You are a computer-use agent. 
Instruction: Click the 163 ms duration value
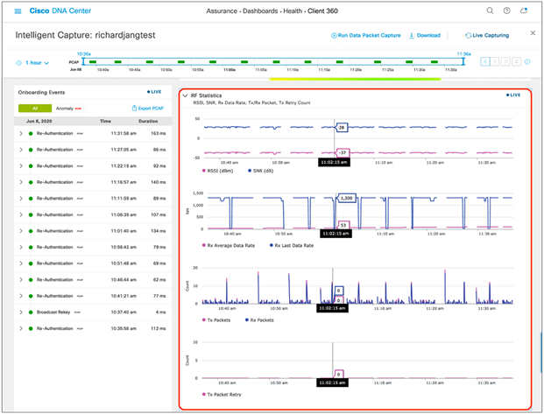159,134
